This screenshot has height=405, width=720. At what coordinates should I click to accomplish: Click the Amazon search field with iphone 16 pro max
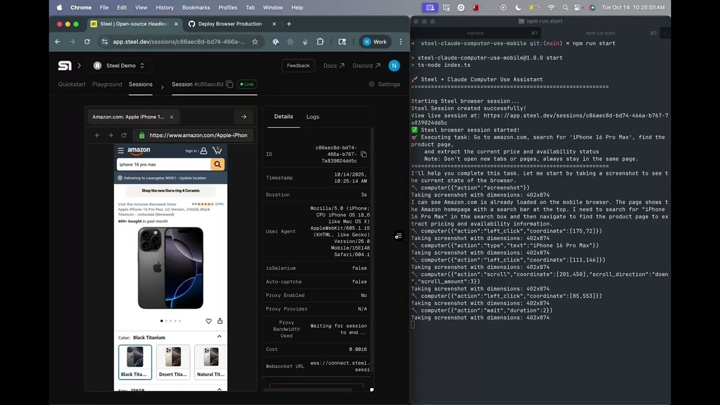164,164
